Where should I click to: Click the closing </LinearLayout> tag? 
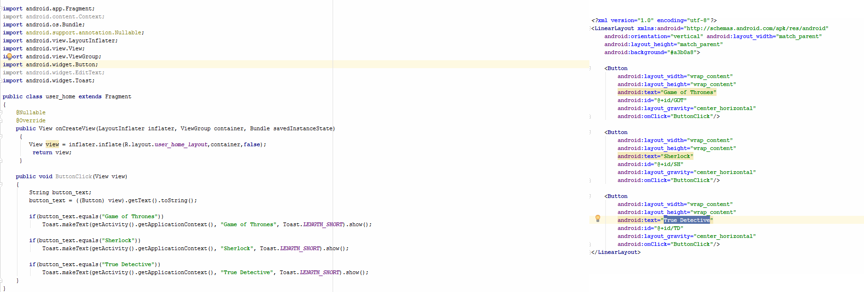point(616,252)
